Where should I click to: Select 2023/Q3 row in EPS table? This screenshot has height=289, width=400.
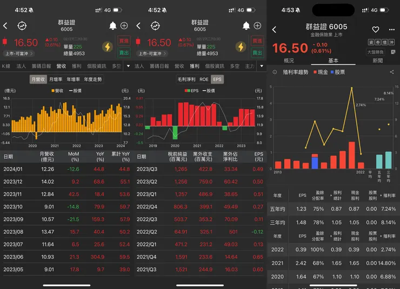(x=200, y=169)
